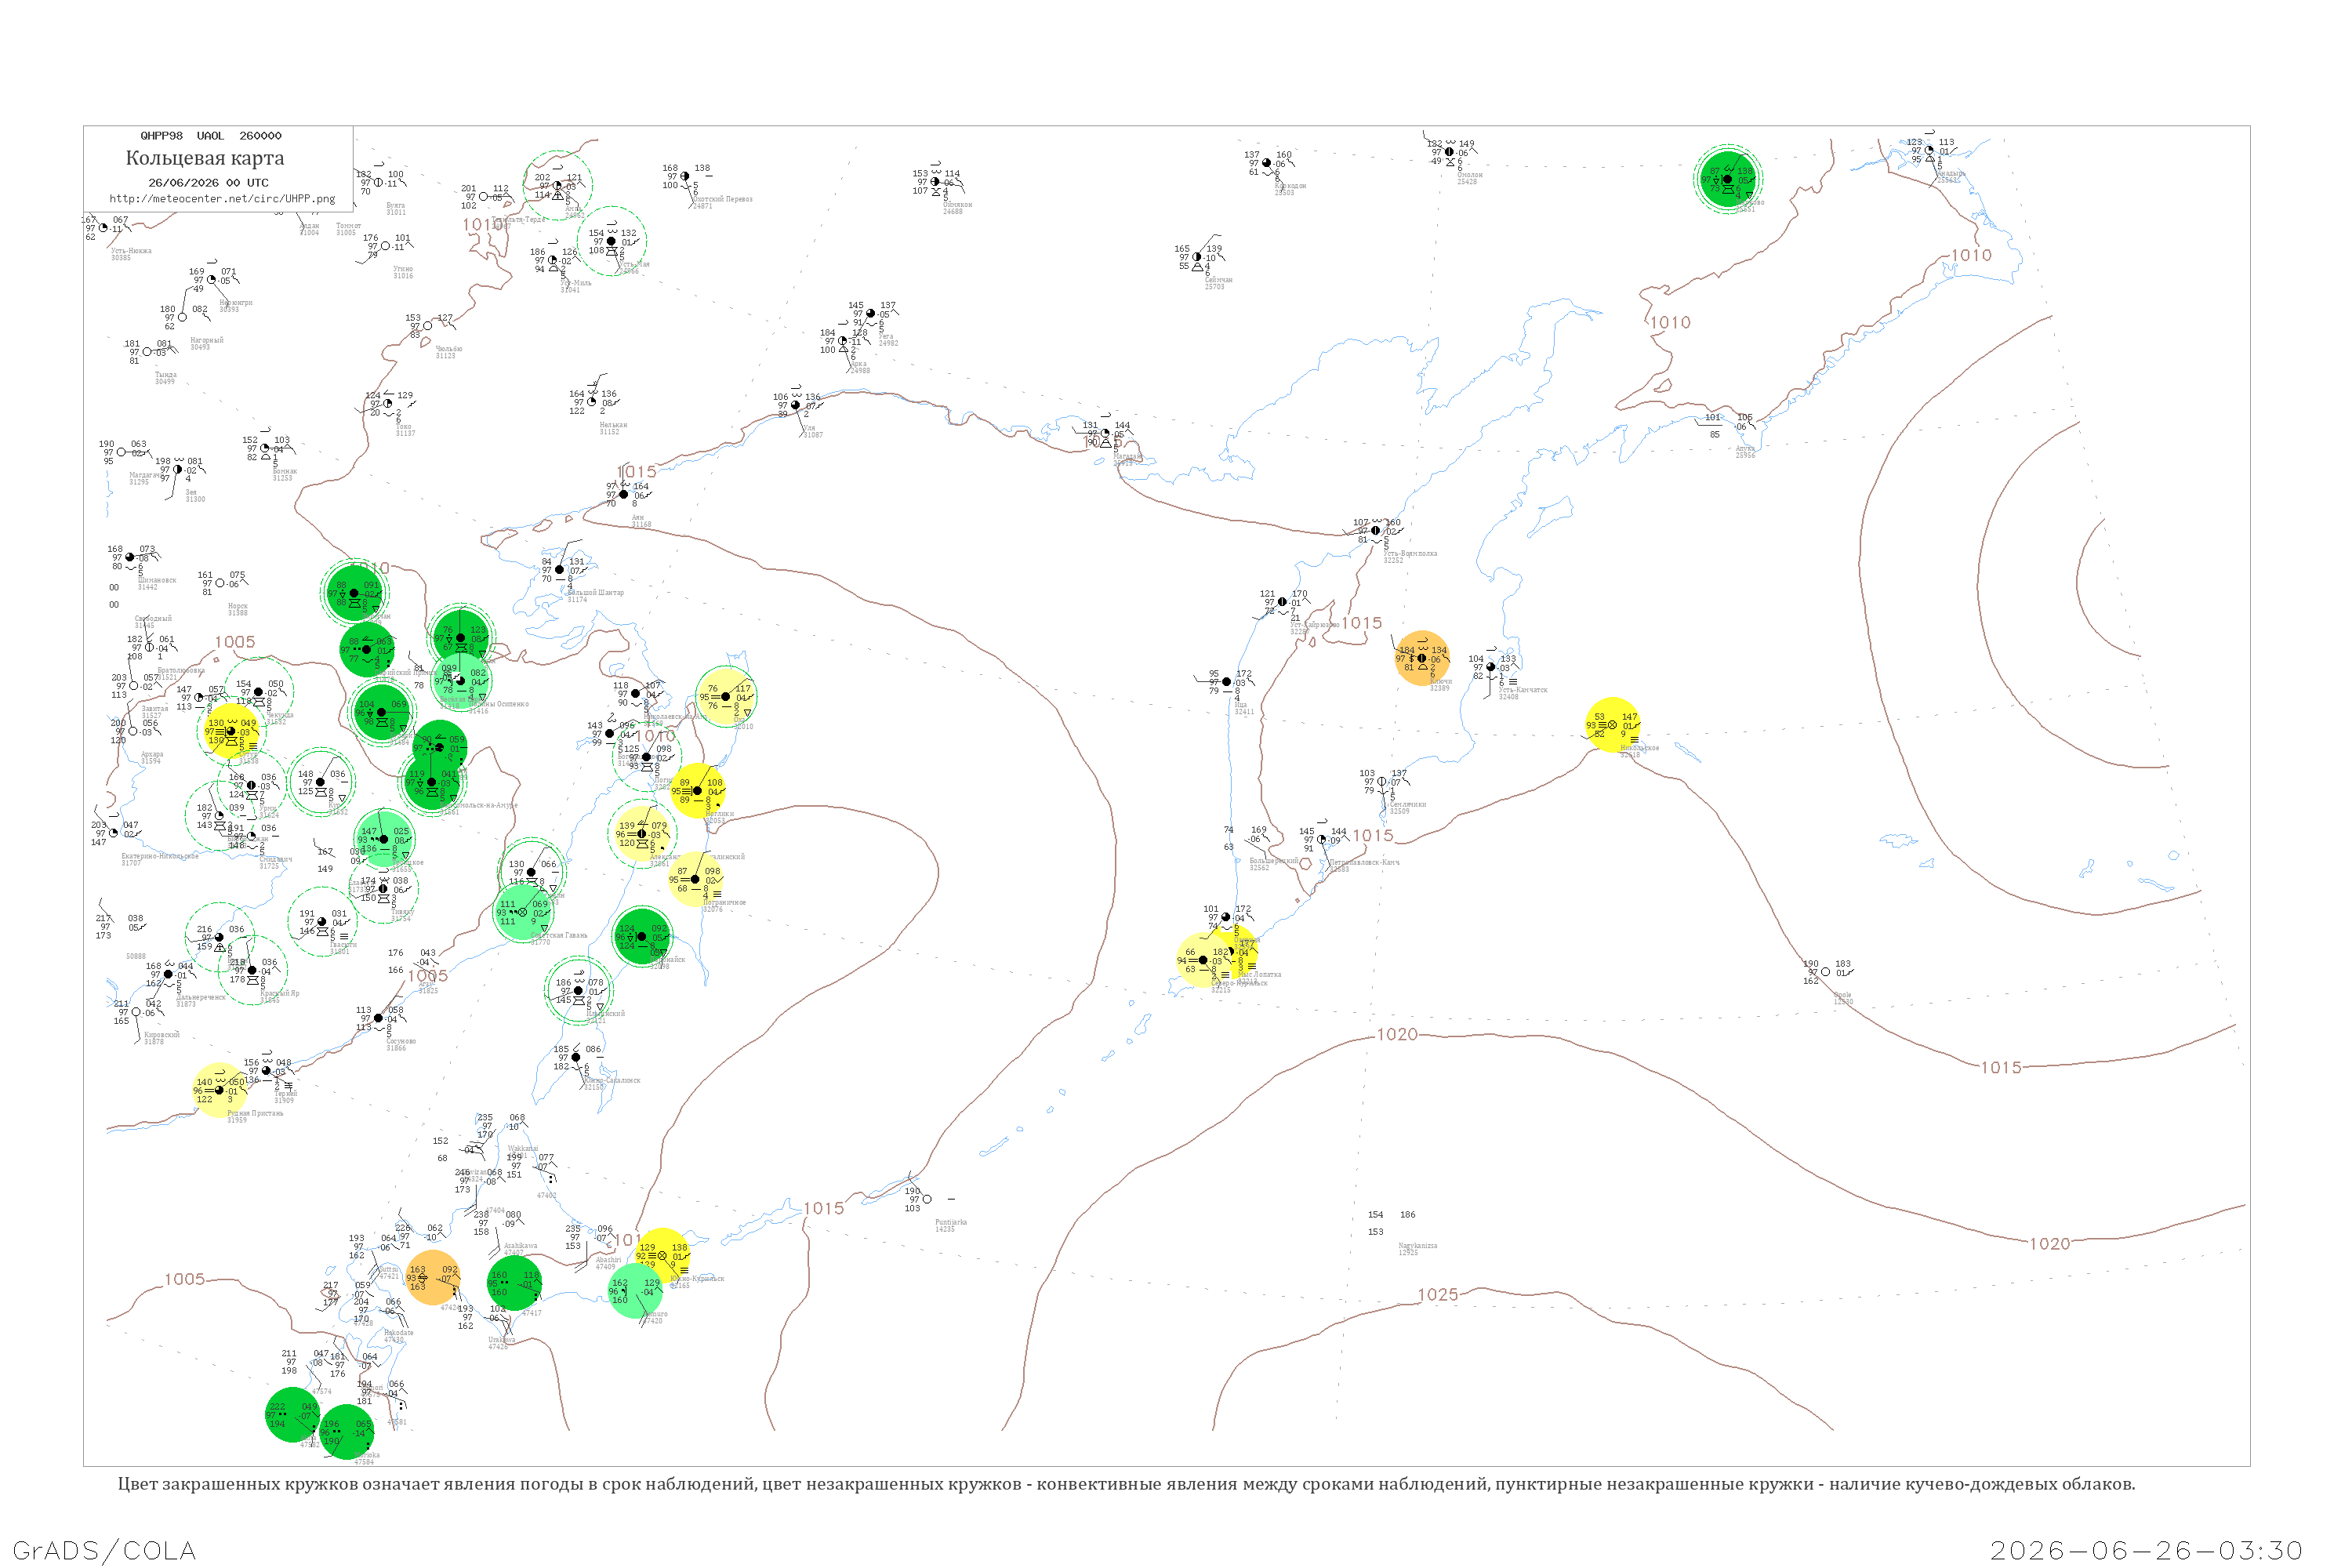Click the GrADS/COLA credit label
Viewport: 2352px width, 1568px height.
104,1550
